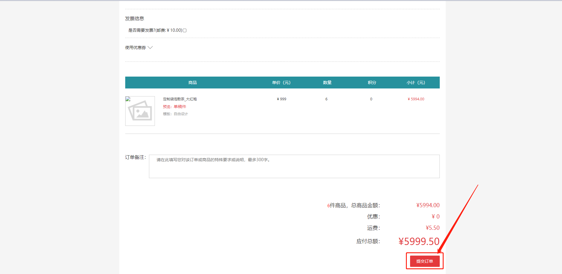Click the 发票信息 section heading

[x=134, y=18]
